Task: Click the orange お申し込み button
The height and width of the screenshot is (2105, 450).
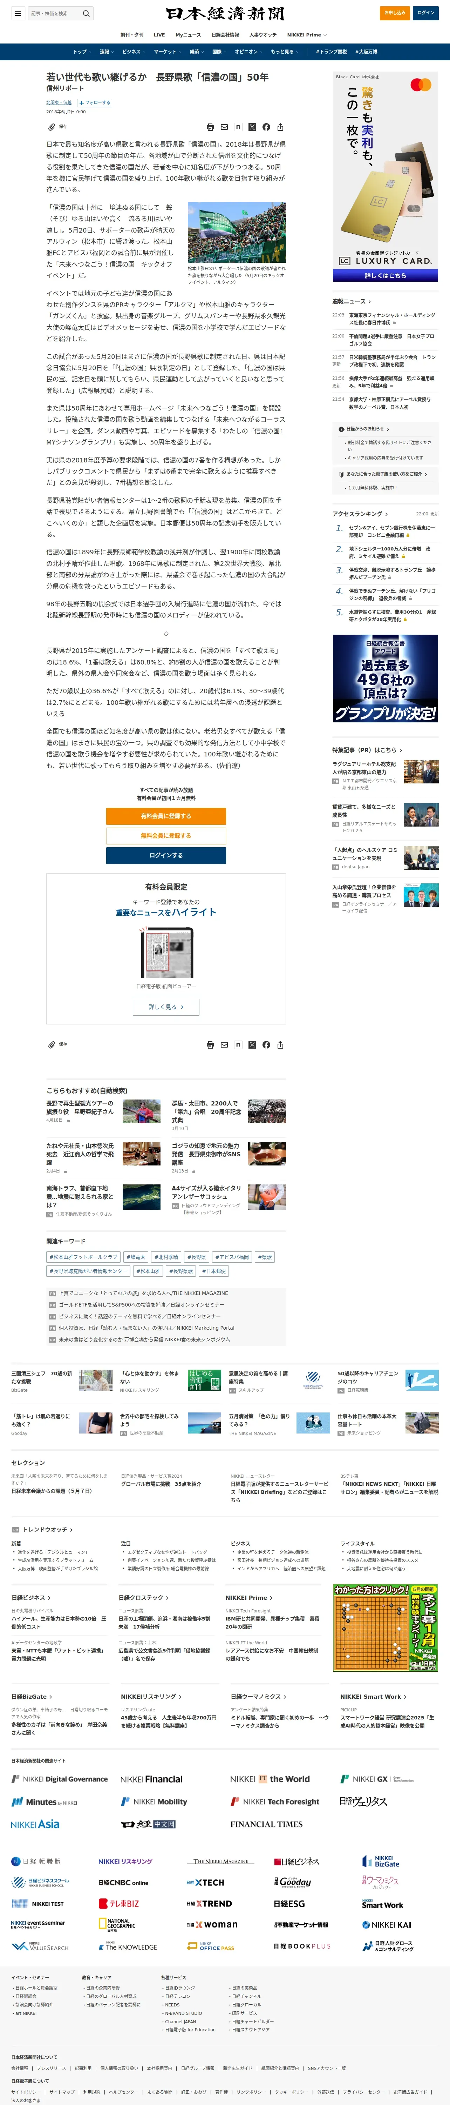Action: [x=395, y=13]
